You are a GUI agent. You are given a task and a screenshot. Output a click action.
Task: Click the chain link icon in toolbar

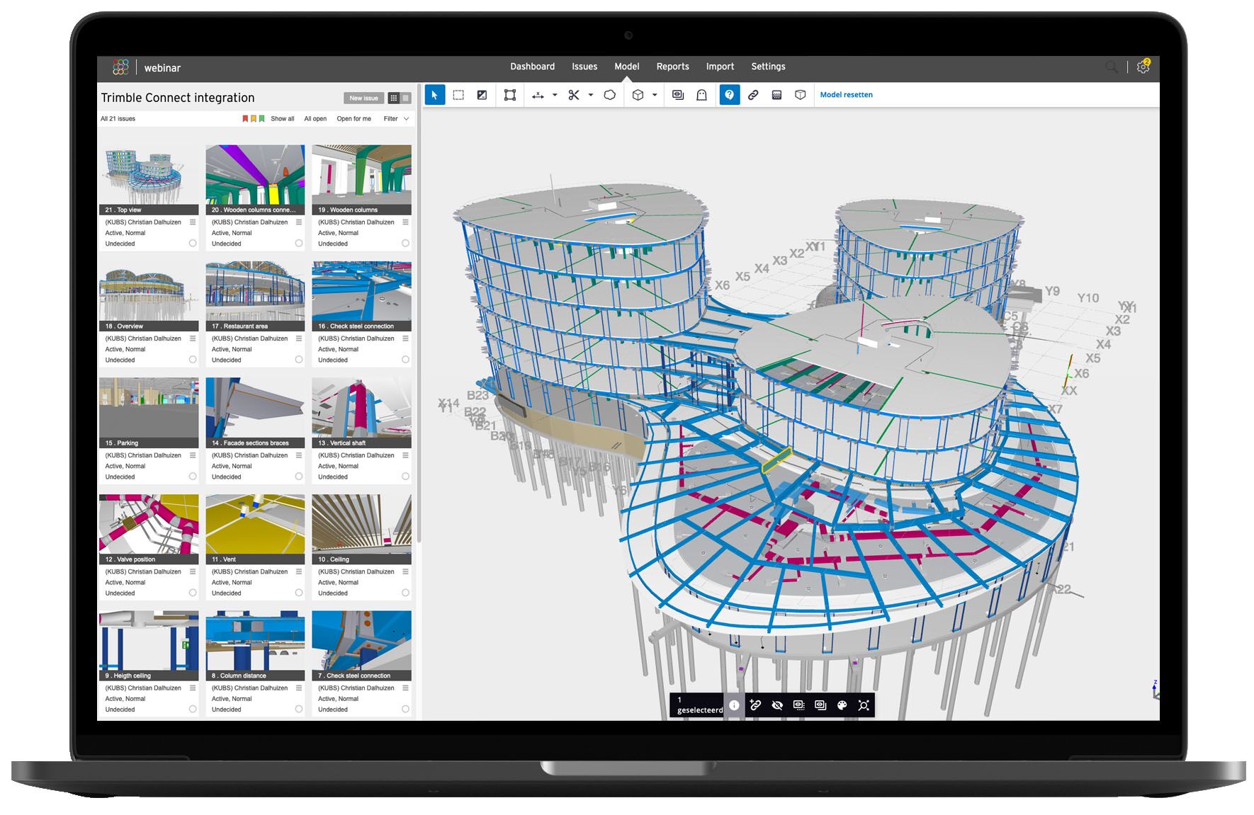(x=753, y=95)
